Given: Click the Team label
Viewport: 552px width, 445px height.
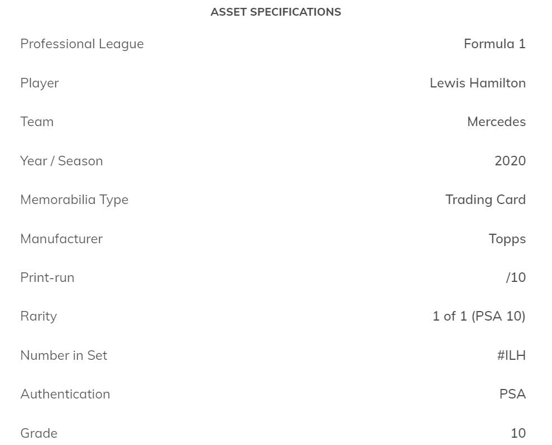Looking at the screenshot, I should [x=37, y=122].
